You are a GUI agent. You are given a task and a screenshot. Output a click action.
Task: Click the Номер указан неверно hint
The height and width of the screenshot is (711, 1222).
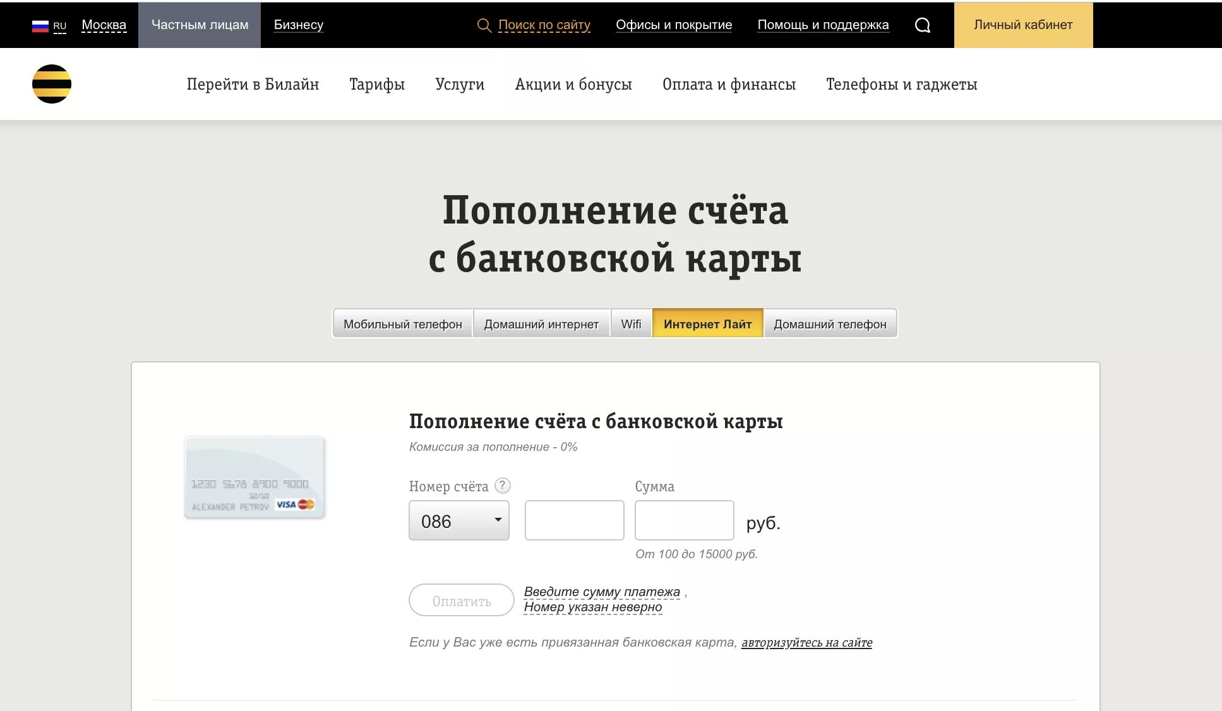tap(593, 607)
